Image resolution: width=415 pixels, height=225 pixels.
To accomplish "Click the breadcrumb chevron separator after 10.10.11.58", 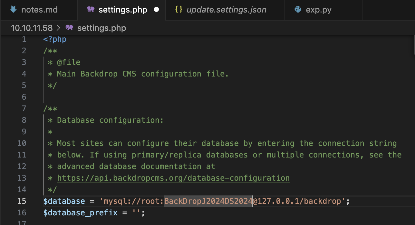I will (58, 28).
